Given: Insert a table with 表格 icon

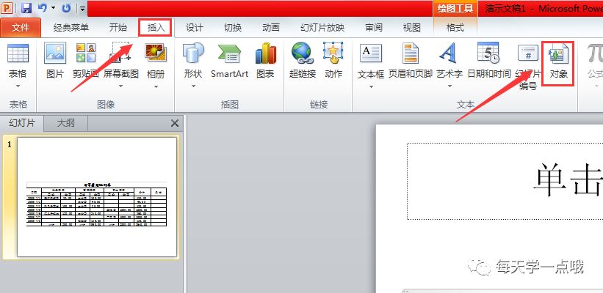Looking at the screenshot, I should tap(18, 53).
